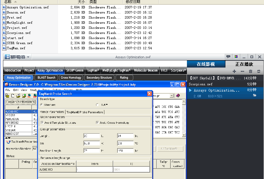Select 007 Skyfall playlist entry
Viewport: 264px width, 179px height.
(x=225, y=78)
